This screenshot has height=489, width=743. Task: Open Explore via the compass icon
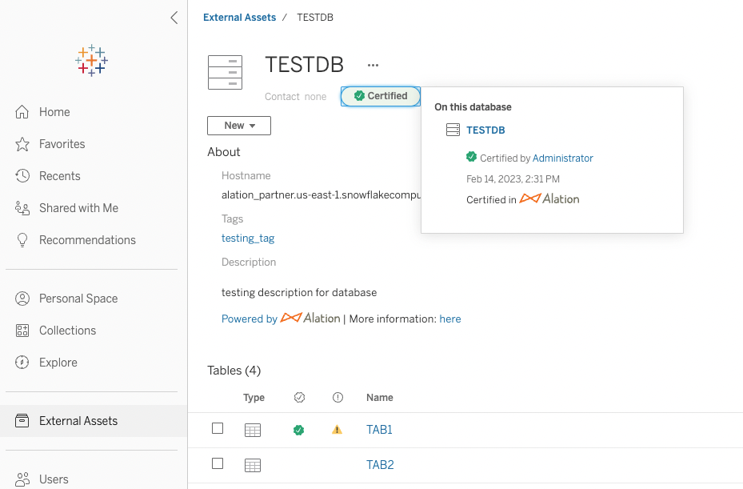pyautogui.click(x=22, y=363)
